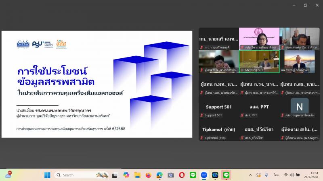Click the microphone icon in system tray
The image size is (323, 181).
[266, 175]
